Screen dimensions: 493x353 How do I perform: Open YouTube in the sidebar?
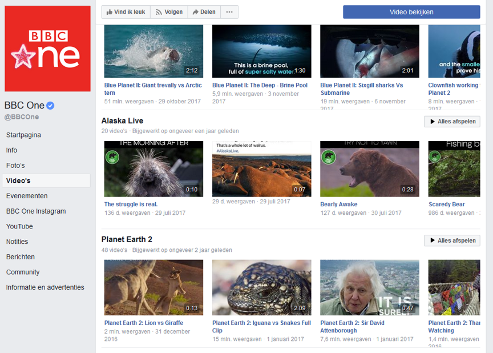click(19, 226)
